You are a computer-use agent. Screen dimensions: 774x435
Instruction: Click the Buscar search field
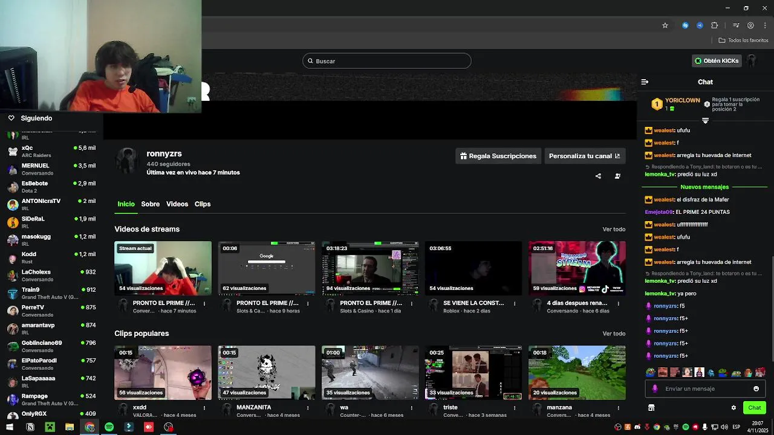pos(386,61)
